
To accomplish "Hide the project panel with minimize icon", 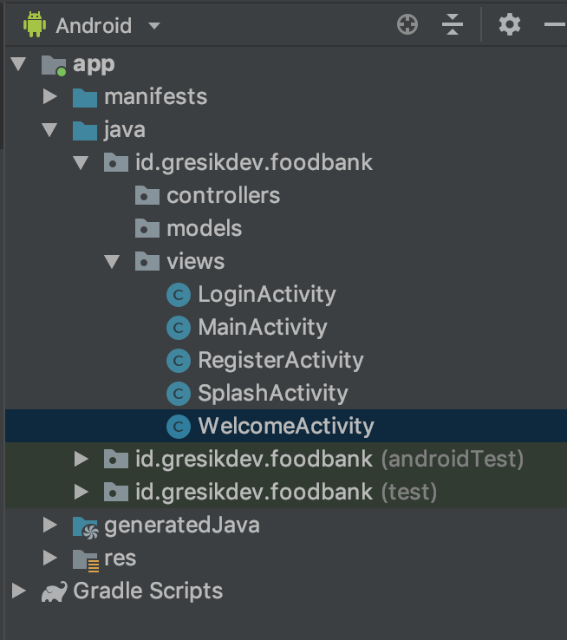I will click(555, 25).
